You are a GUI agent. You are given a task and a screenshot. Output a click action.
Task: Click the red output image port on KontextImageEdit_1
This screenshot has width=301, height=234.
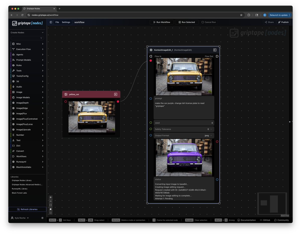click(x=217, y=142)
